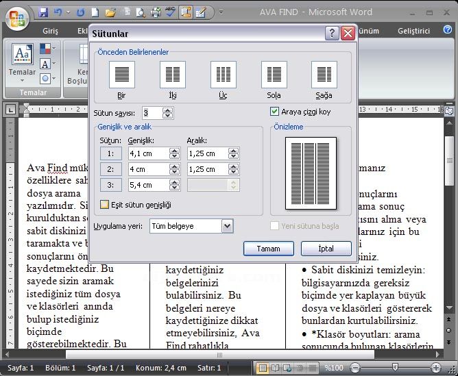Save document with the floppy disk icon

pyautogui.click(x=43, y=12)
